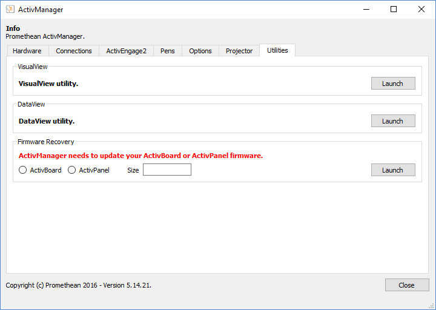Open the Options tab
This screenshot has width=436, height=310.
(x=200, y=51)
